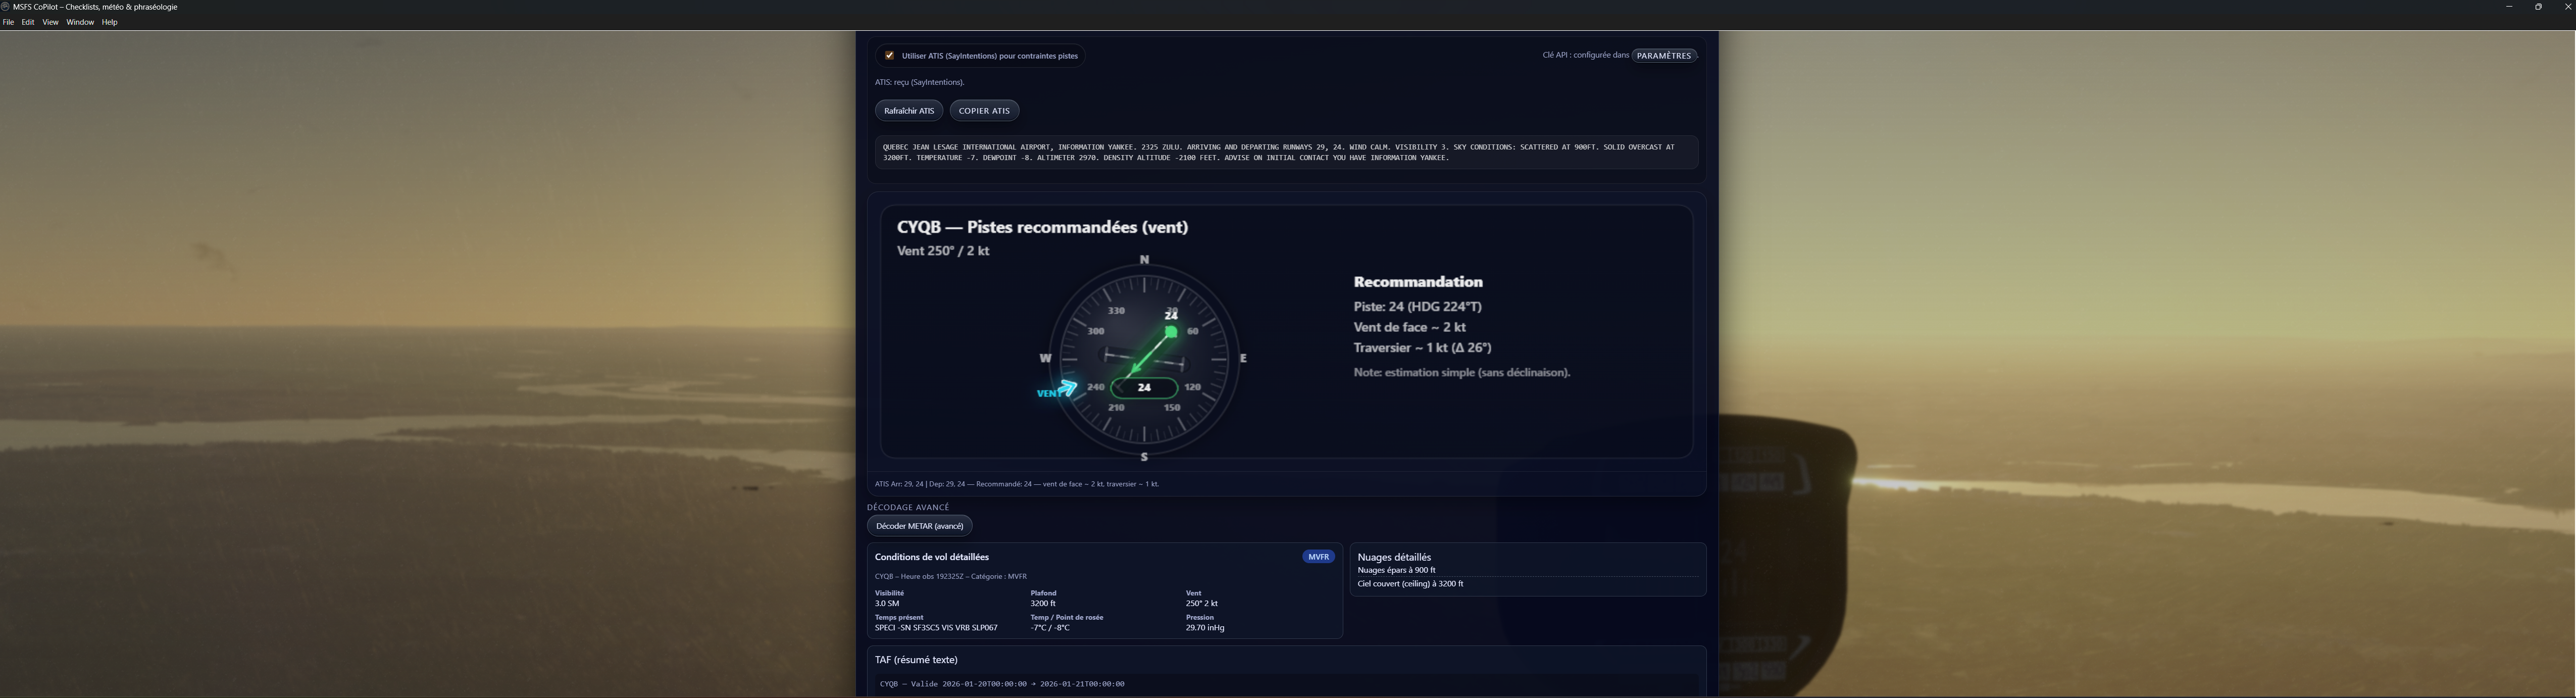The height and width of the screenshot is (698, 2576).
Task: Click the restore window icon
Action: [2538, 7]
